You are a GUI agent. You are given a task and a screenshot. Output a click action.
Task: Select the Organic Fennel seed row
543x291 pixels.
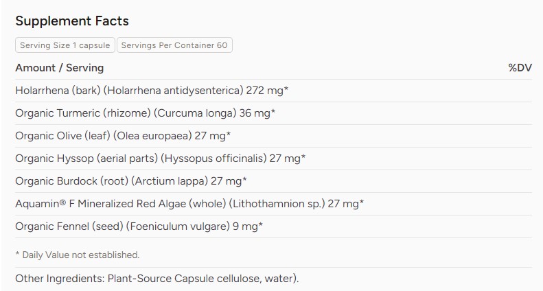tap(274, 226)
